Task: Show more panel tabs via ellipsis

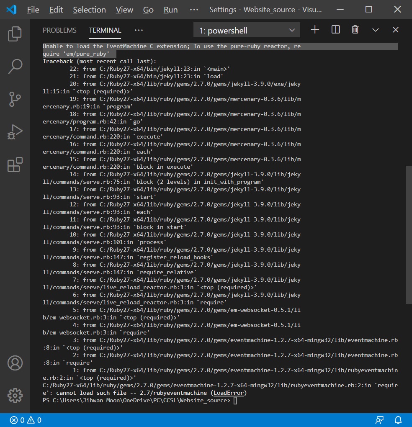Action: click(139, 30)
